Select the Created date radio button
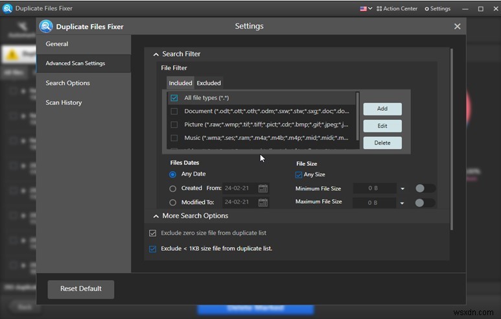Image resolution: width=501 pixels, height=319 pixels. tap(172, 189)
